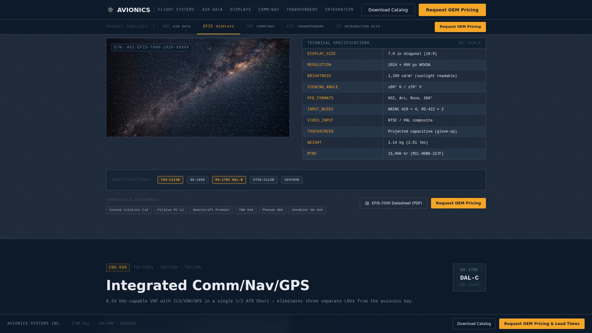The height and width of the screenshot is (333, 592).
Task: Click Download Catalog in the footer
Action: [474, 324]
